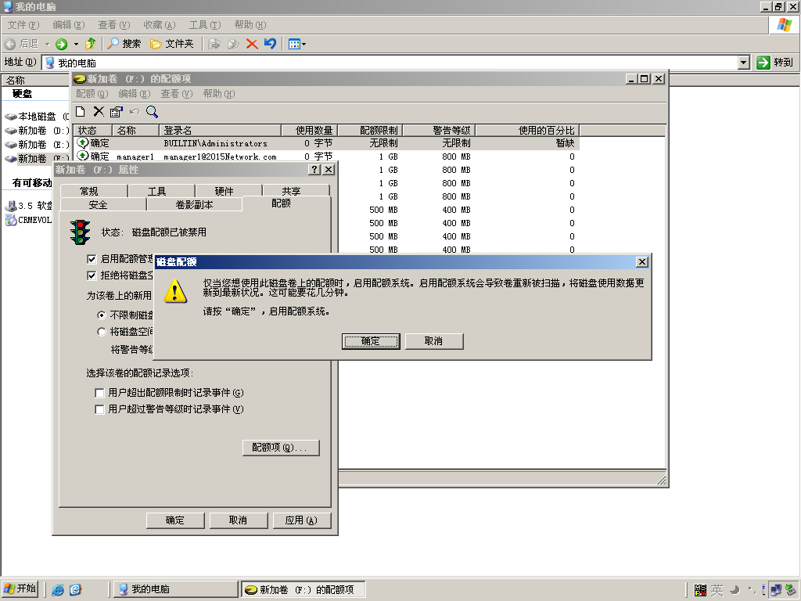Viewport: 801px width, 601px height.
Task: Click the 英 language indicator in tray
Action: [717, 590]
